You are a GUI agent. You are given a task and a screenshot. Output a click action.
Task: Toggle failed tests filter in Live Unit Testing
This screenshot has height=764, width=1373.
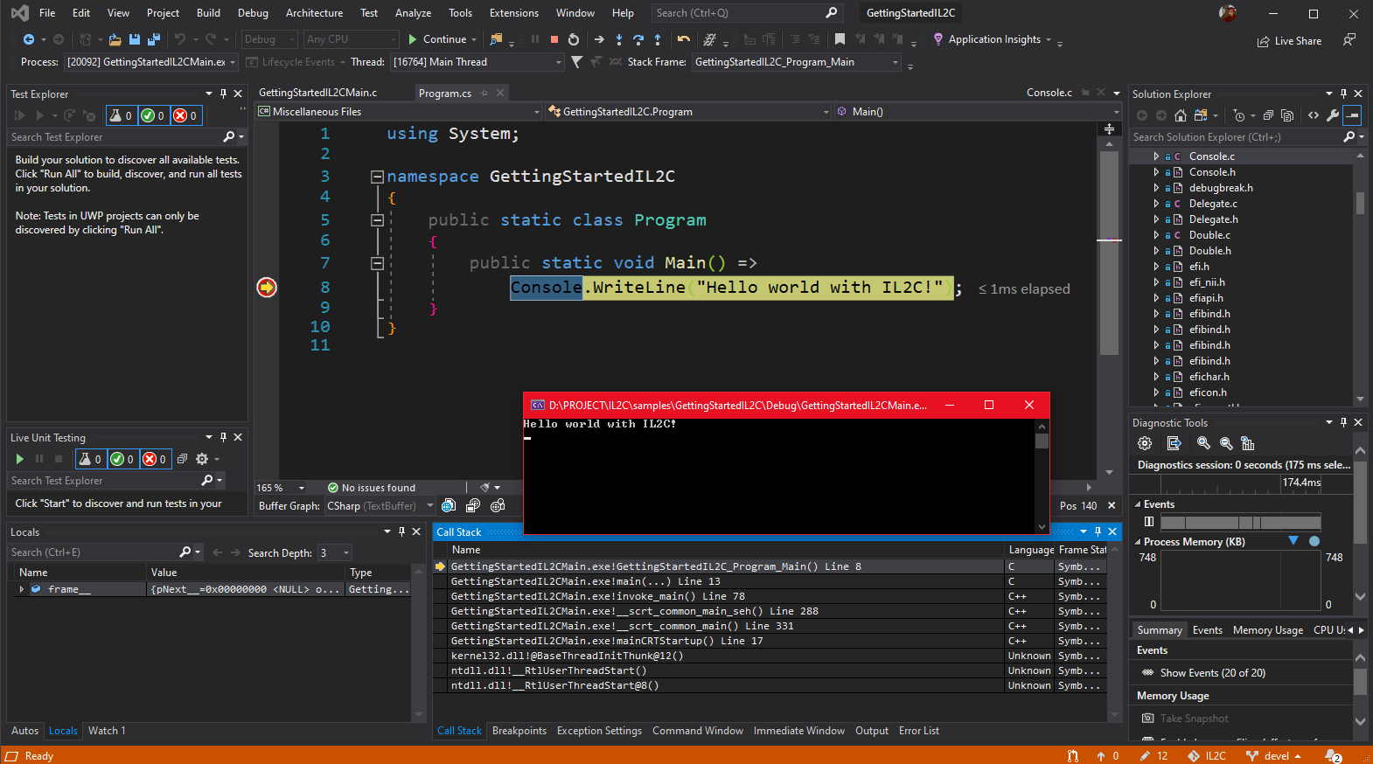click(155, 459)
